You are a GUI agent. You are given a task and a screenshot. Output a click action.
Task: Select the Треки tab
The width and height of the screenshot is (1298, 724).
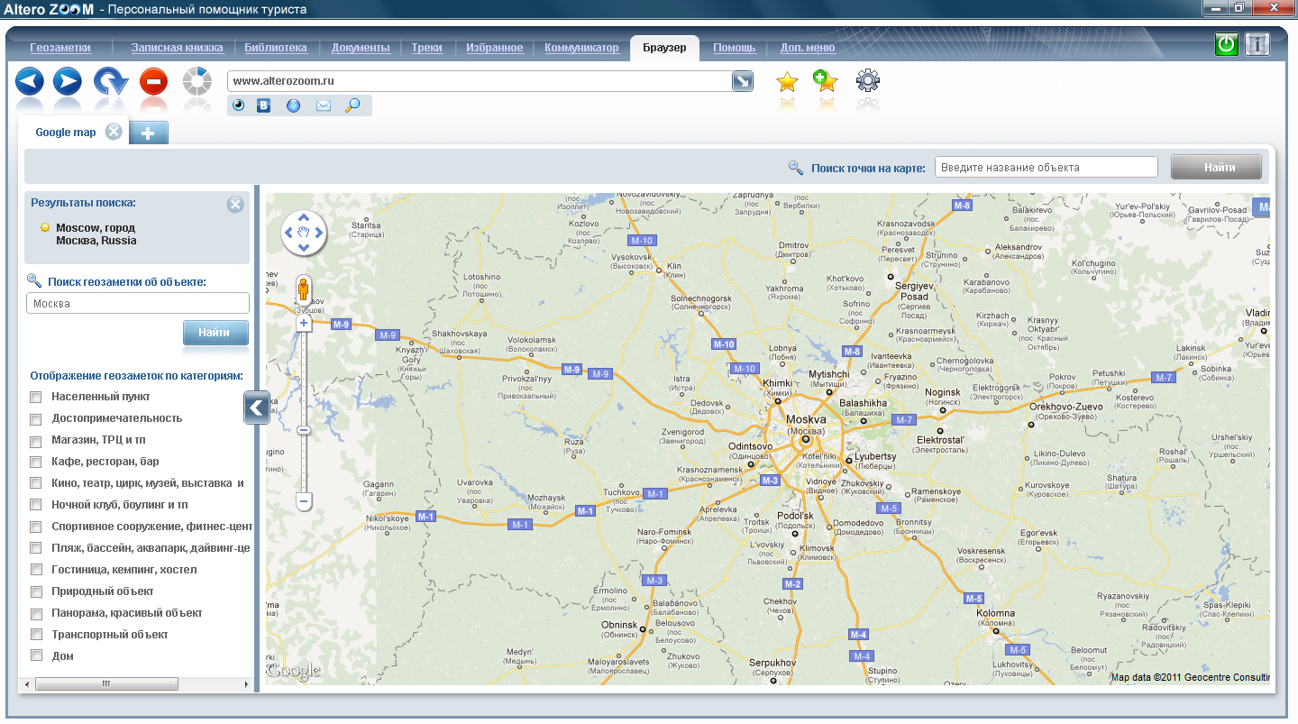tap(426, 48)
